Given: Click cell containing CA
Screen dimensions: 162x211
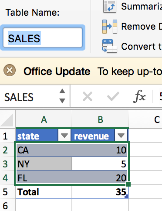Looking at the screenshot, I should [x=44, y=150].
